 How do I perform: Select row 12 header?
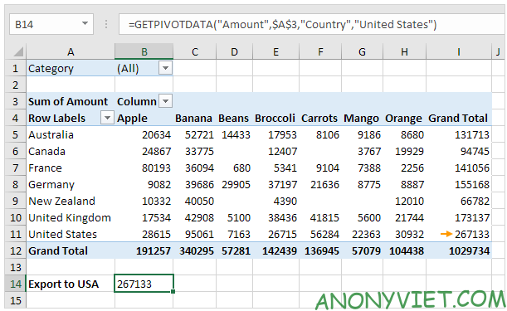(16, 250)
